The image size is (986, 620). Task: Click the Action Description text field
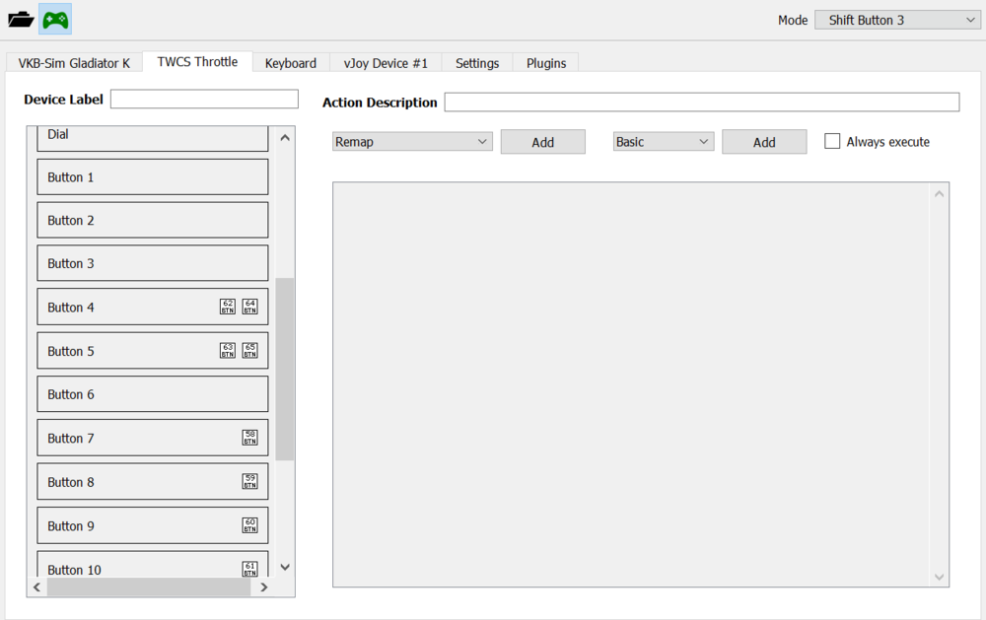pos(702,102)
